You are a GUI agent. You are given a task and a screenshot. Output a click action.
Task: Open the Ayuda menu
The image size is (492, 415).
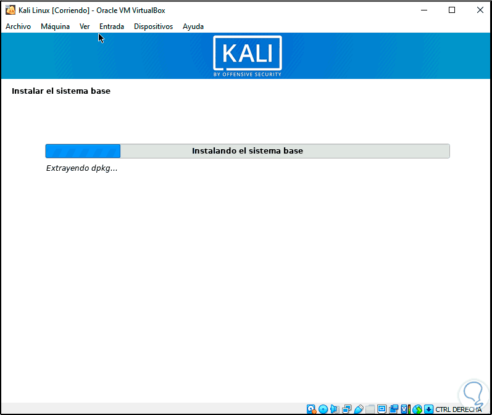tap(193, 27)
